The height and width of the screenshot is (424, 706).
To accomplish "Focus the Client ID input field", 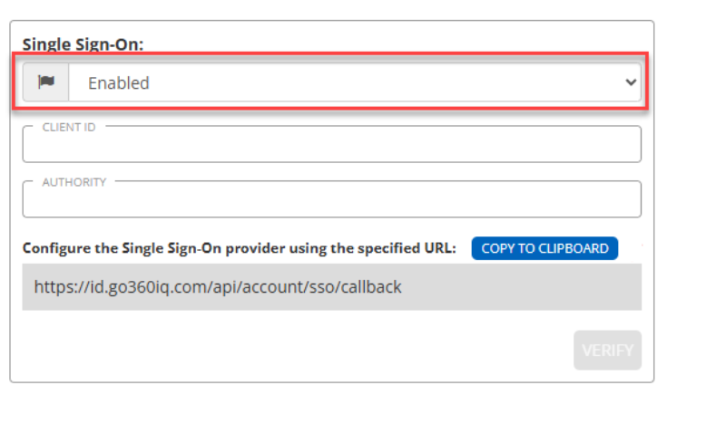I will click(x=331, y=145).
